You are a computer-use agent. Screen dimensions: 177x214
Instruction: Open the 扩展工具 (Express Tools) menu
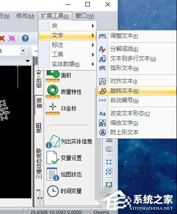[x=55, y=16]
